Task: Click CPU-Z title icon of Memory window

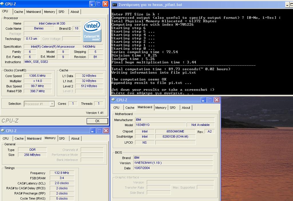Action: tap(3, 130)
